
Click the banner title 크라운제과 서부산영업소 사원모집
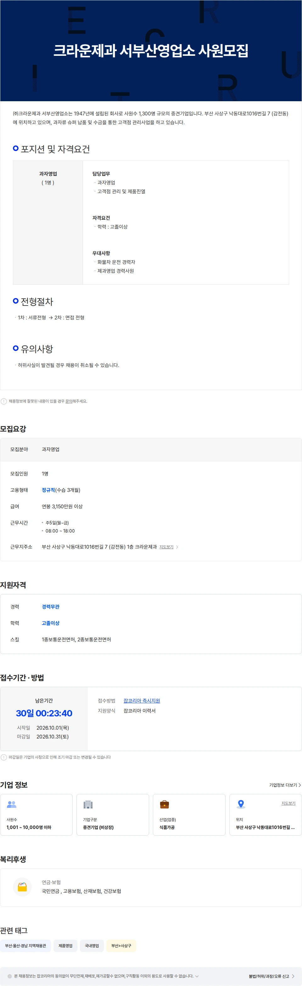(x=151, y=50)
